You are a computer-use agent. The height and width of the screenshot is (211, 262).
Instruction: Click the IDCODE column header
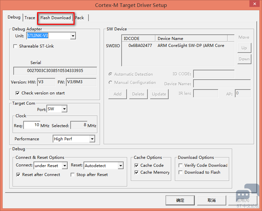click(138, 38)
